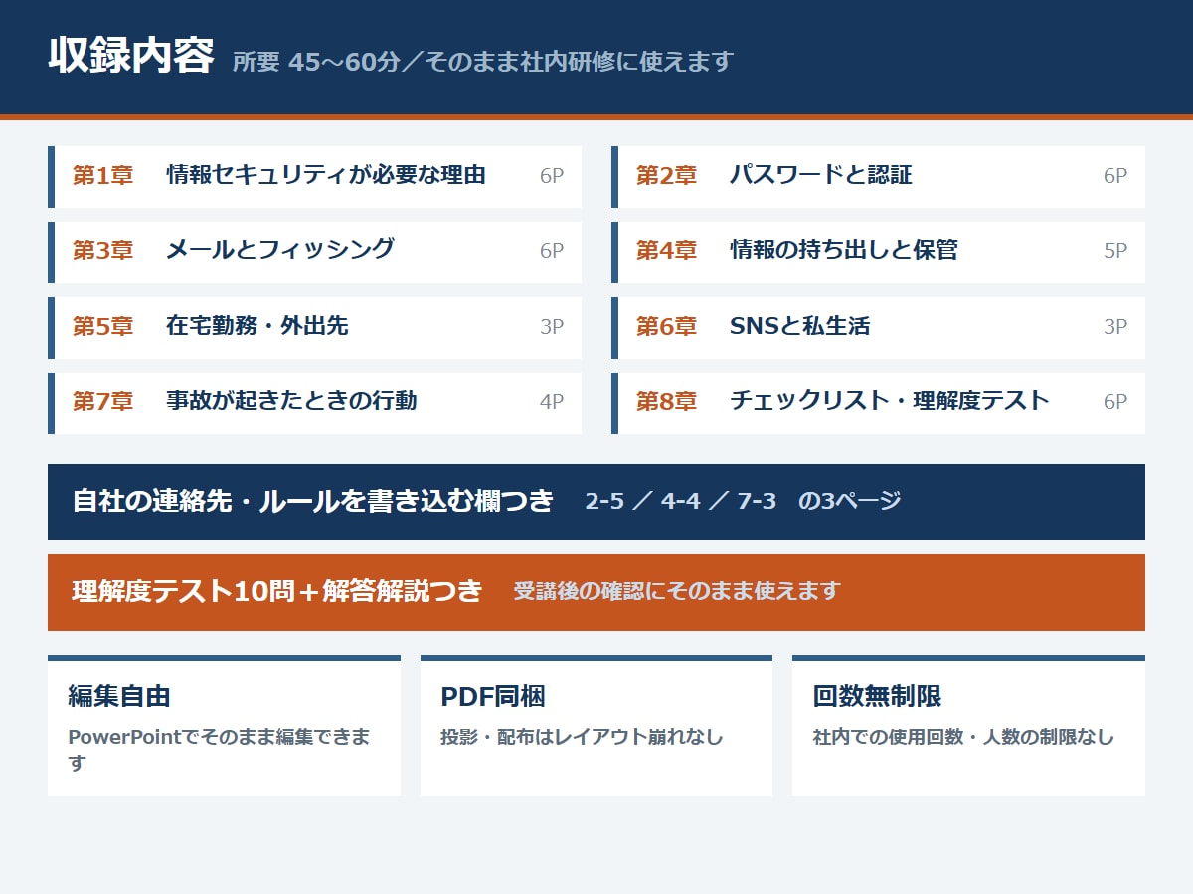Click the description 社内での使用回数・人数の制限なし
Viewport: 1193px width, 894px height.
963,737
